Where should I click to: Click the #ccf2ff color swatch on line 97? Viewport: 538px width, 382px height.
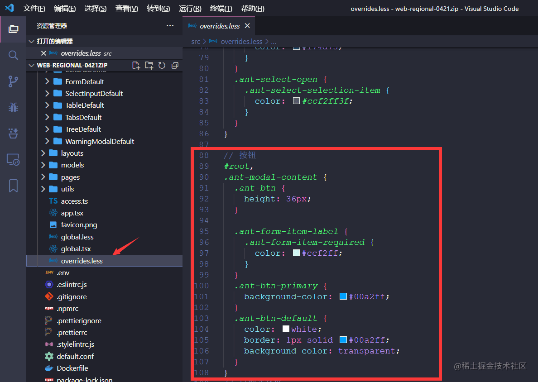[296, 253]
